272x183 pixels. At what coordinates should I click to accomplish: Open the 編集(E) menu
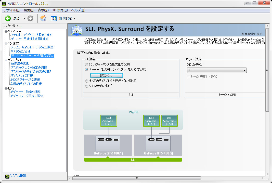(29, 10)
